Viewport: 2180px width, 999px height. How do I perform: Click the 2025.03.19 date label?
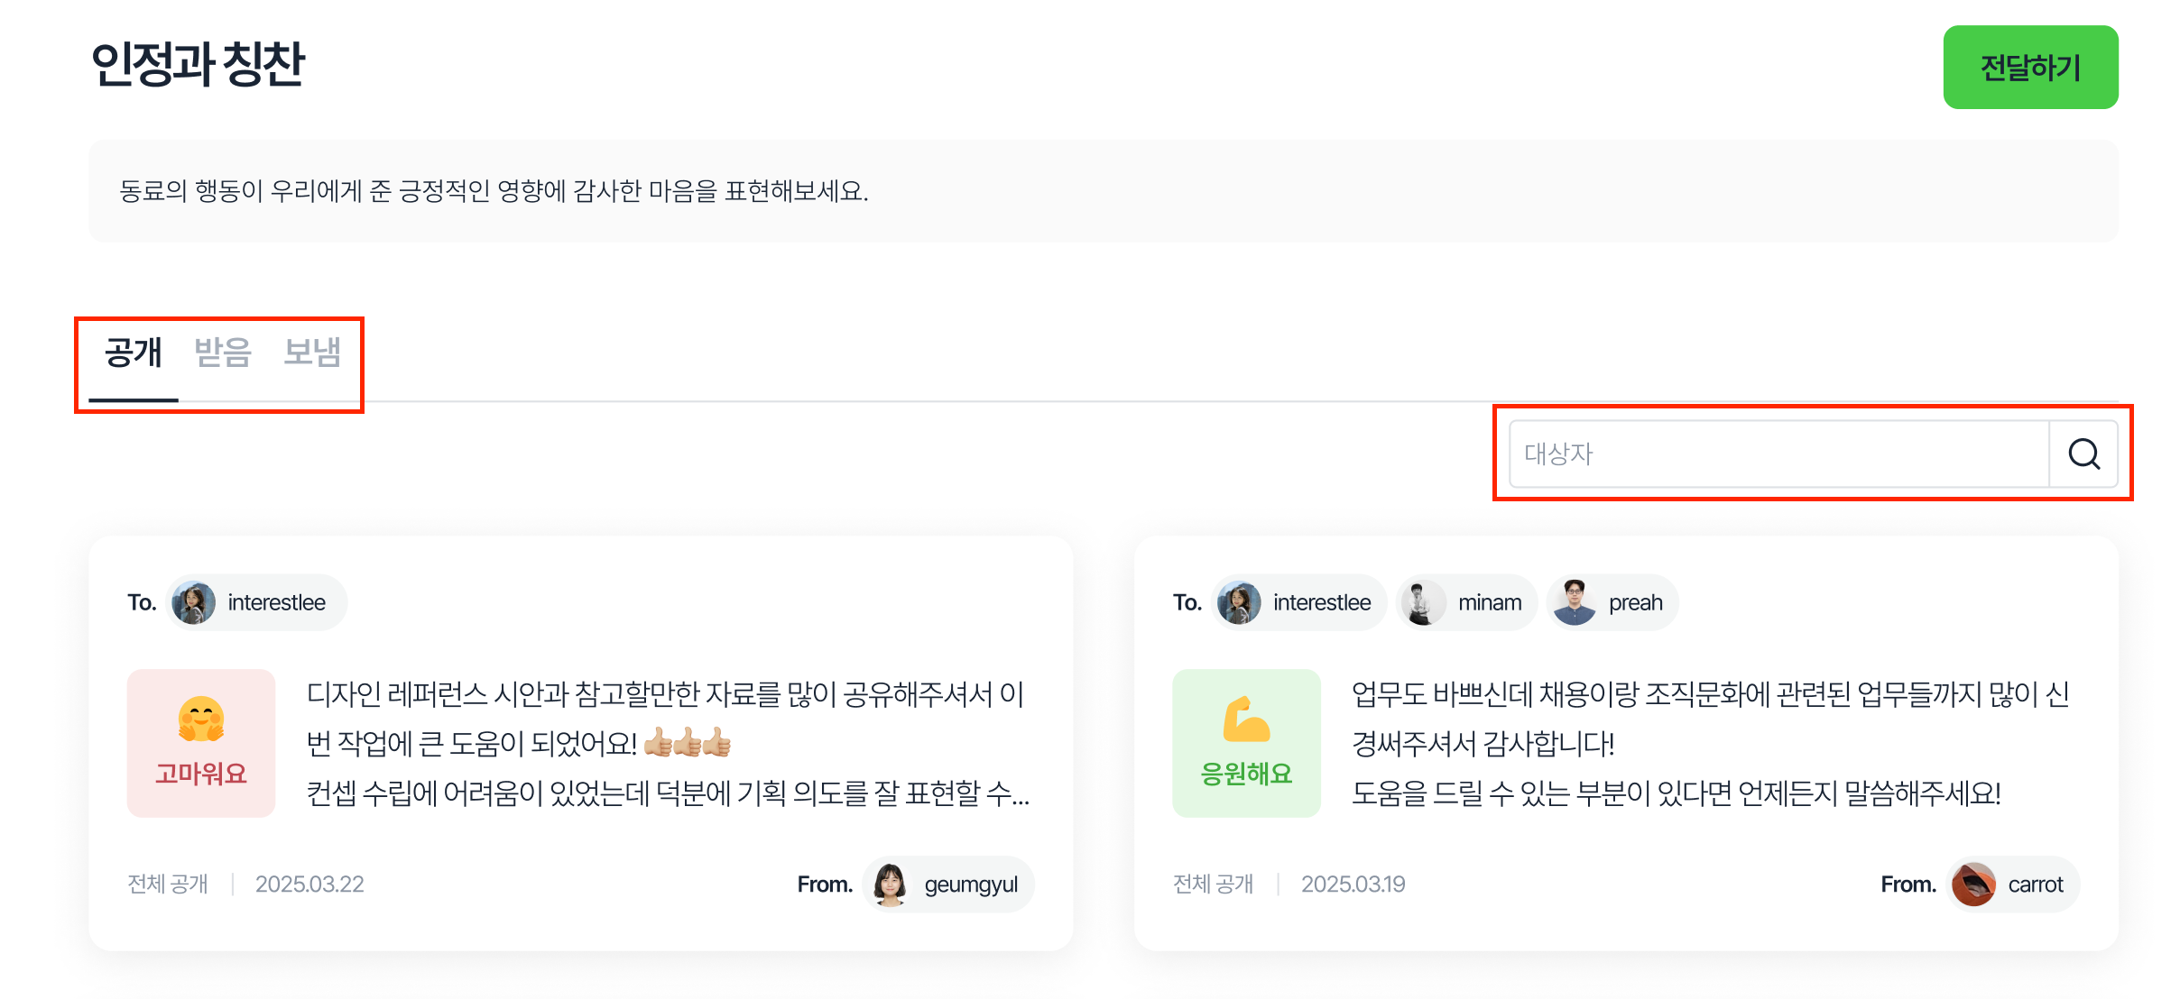(1353, 884)
